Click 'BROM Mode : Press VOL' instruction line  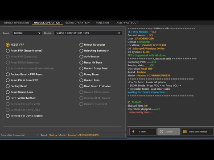[154, 85]
